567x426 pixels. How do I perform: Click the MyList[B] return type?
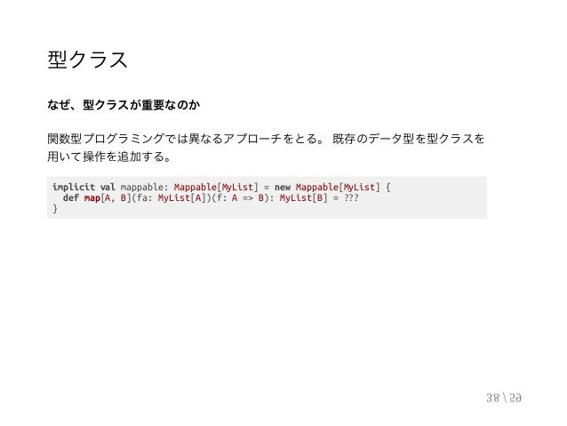pos(304,198)
